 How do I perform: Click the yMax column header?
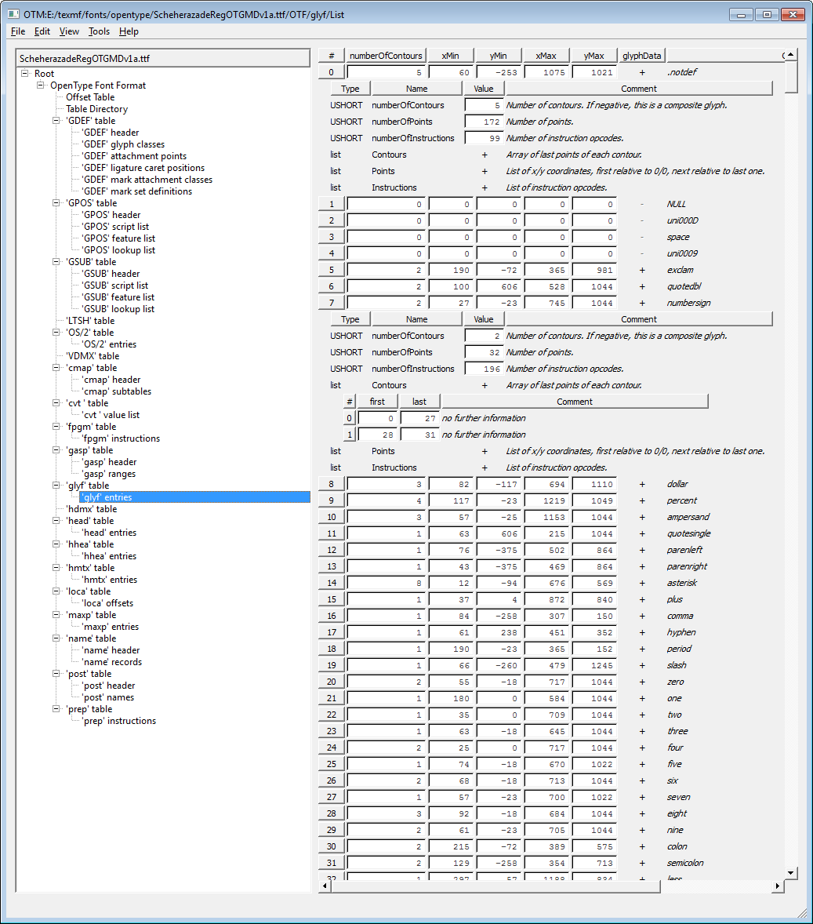[x=593, y=56]
